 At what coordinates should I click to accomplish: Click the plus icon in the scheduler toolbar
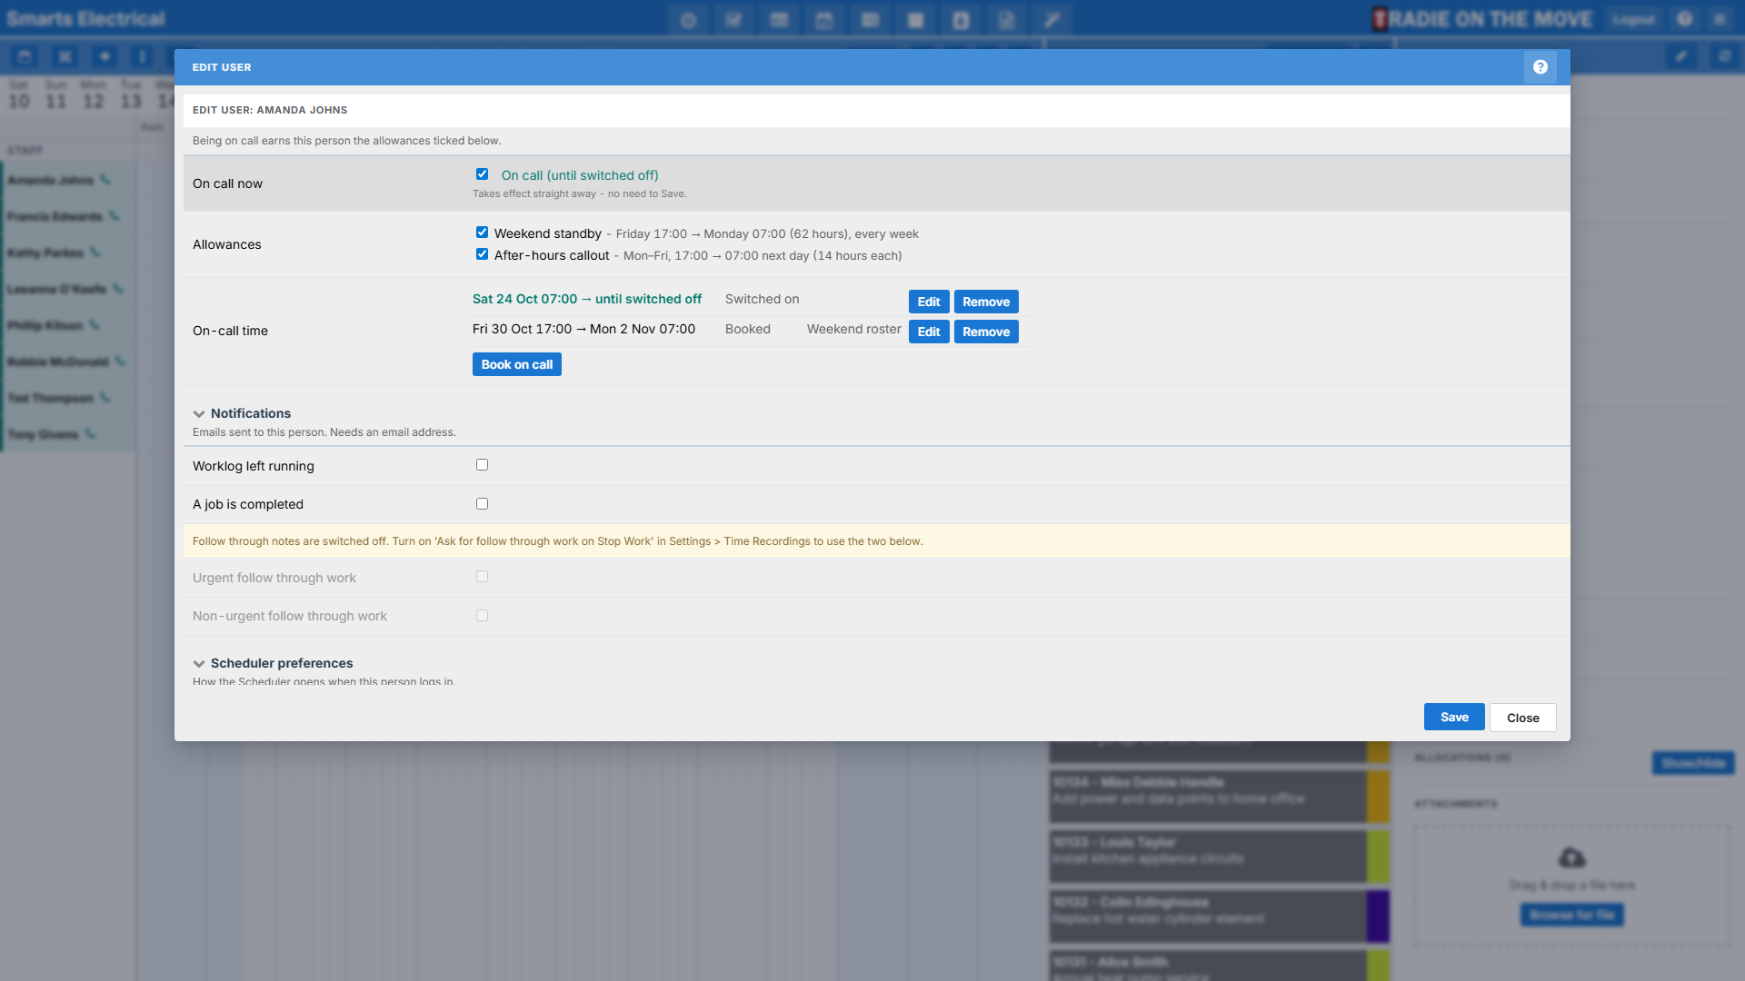(x=105, y=56)
